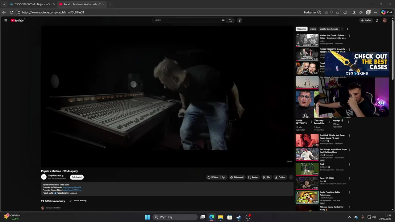Show more filter chips with the right arrow
The height and width of the screenshot is (222, 395).
[347, 29]
